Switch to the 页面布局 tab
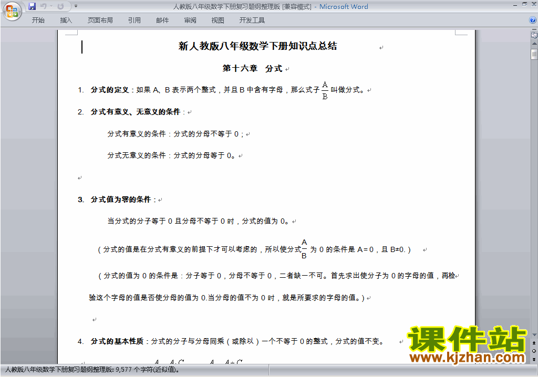 [x=100, y=20]
